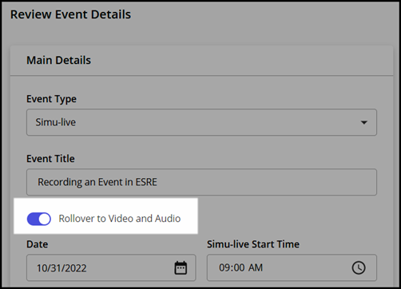
Task: Click the Event Title label
Action: (x=50, y=159)
